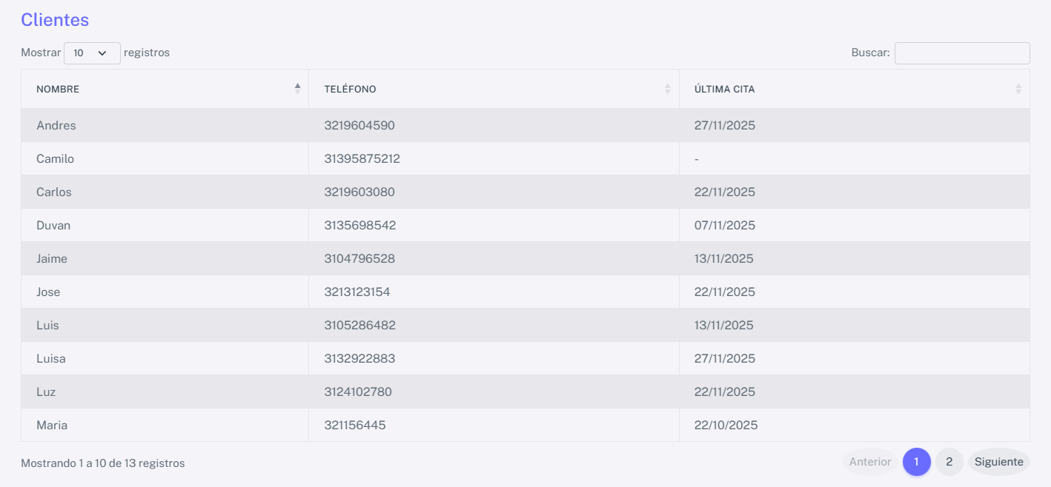Click the Siguiente pagination button
The height and width of the screenshot is (487, 1051).
tap(998, 462)
